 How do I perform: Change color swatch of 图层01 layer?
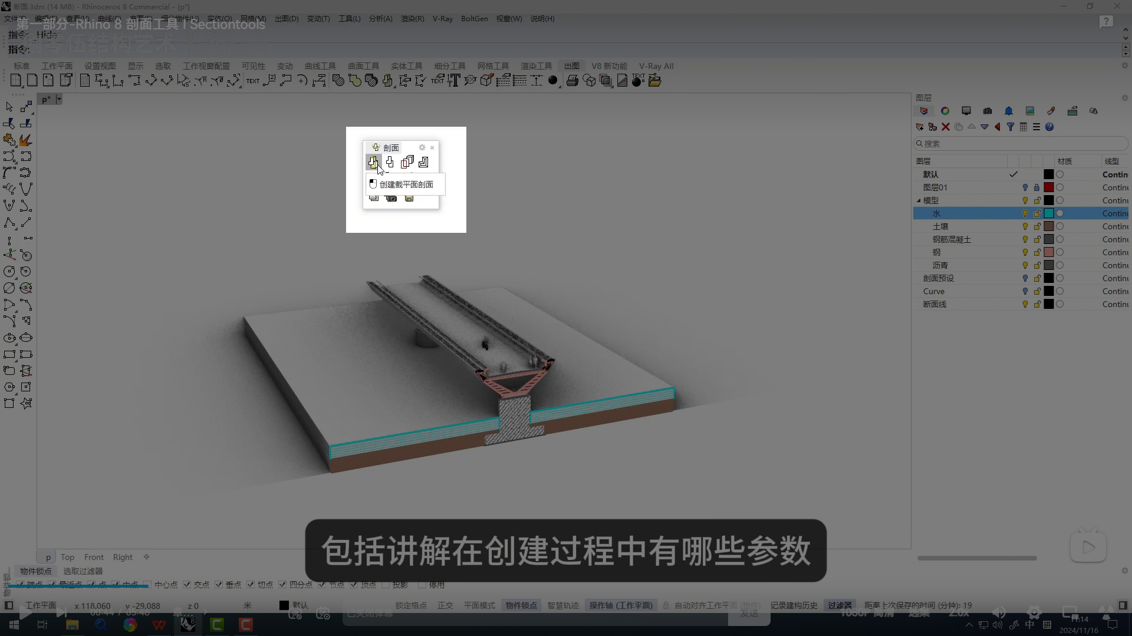pyautogui.click(x=1049, y=187)
